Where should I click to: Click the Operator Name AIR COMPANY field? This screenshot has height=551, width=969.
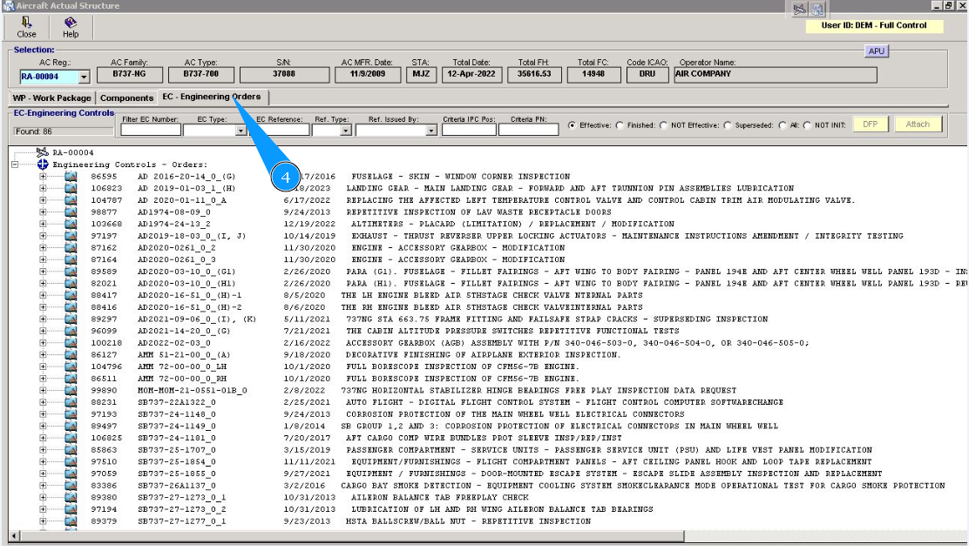(776, 75)
